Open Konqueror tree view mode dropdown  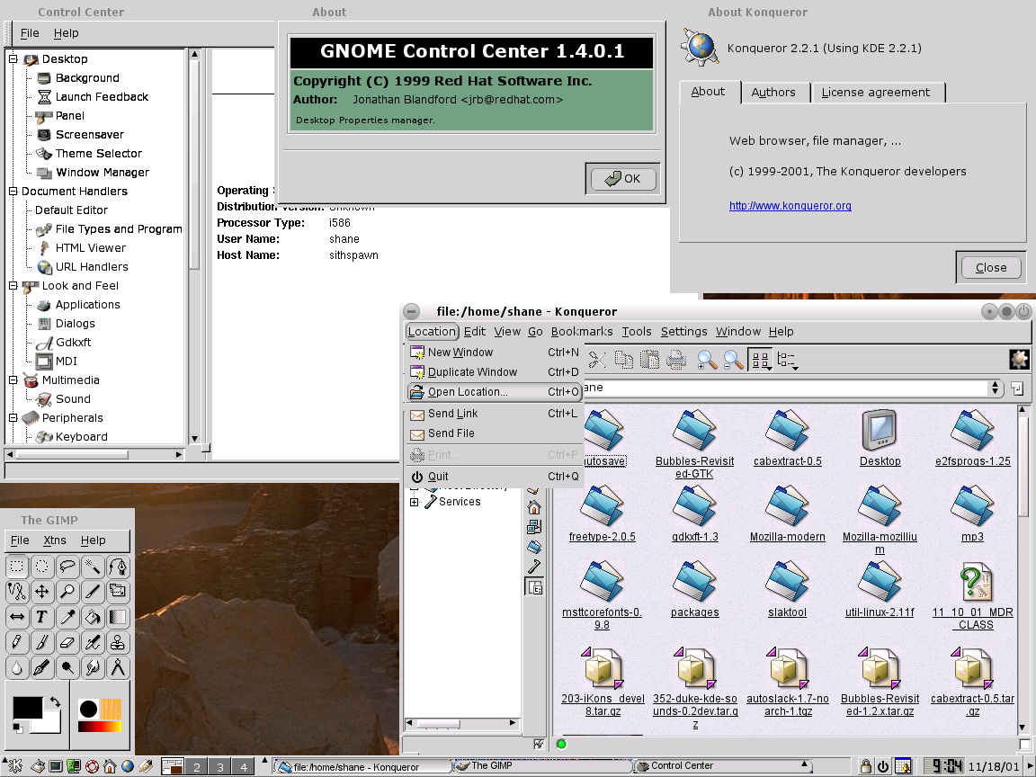tap(787, 360)
